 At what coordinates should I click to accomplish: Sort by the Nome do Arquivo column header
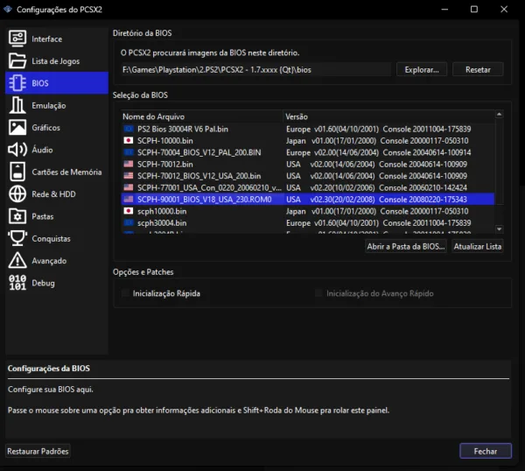202,116
